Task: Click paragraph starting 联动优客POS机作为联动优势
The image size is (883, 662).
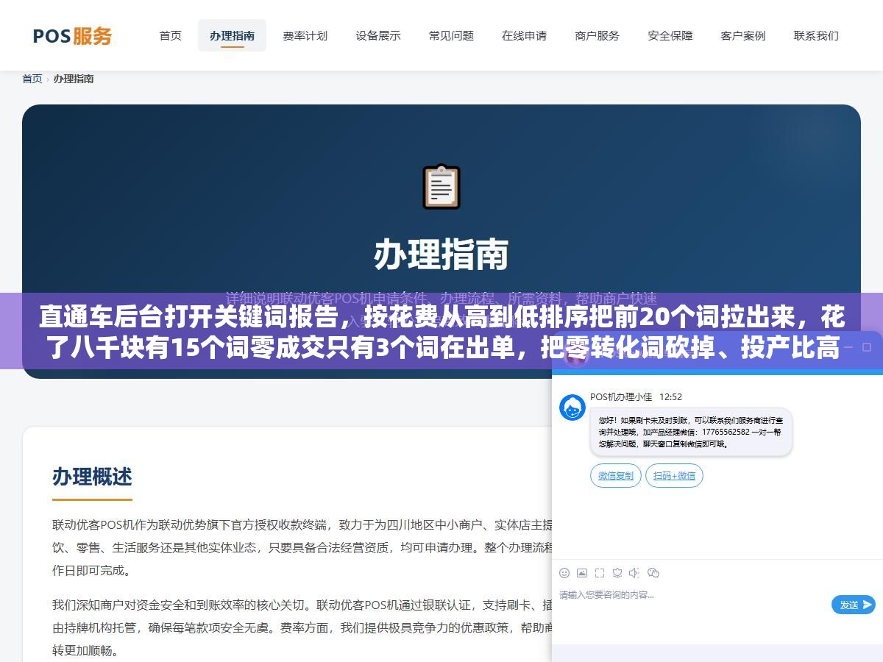Action: click(x=302, y=547)
